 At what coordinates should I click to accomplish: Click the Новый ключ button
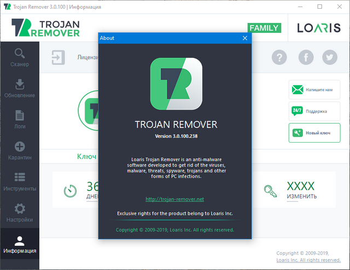point(314,133)
